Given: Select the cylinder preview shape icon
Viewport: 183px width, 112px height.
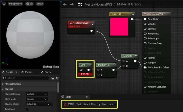Looking at the screenshot, I should (44, 67).
